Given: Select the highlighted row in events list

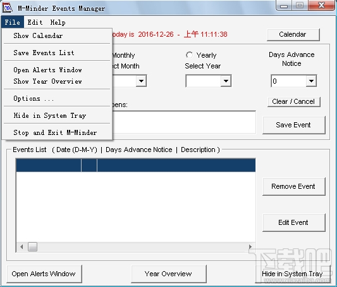Looking at the screenshot, I should coord(136,165).
